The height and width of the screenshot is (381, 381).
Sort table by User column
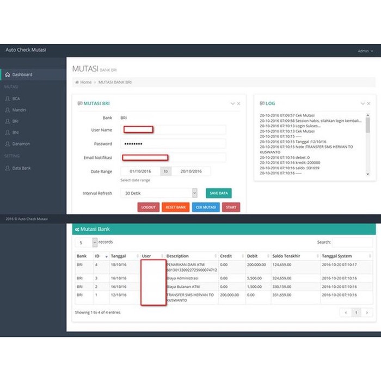(x=152, y=256)
